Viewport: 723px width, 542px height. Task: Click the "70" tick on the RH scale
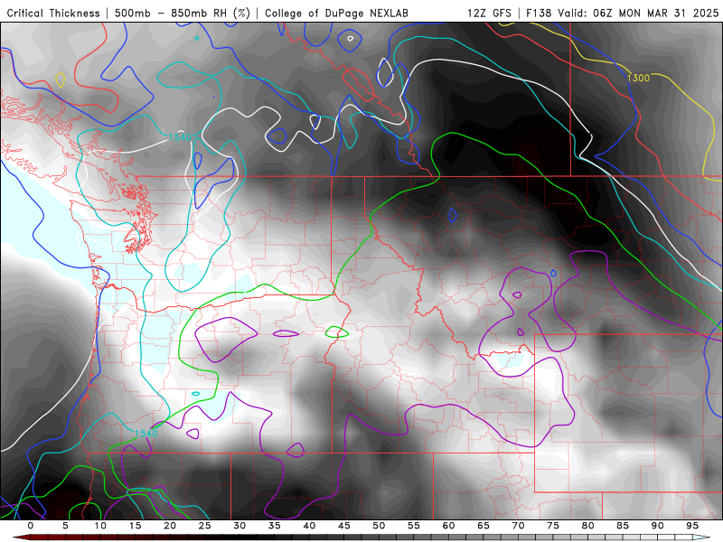[x=518, y=526]
